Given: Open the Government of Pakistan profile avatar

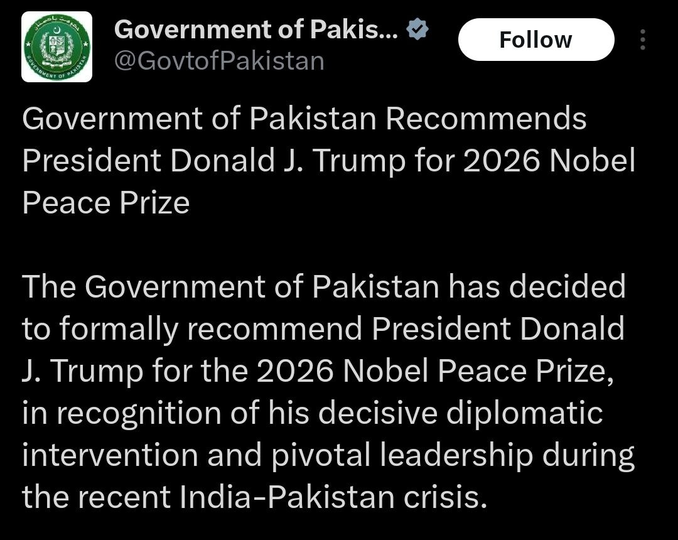Looking at the screenshot, I should tap(57, 47).
